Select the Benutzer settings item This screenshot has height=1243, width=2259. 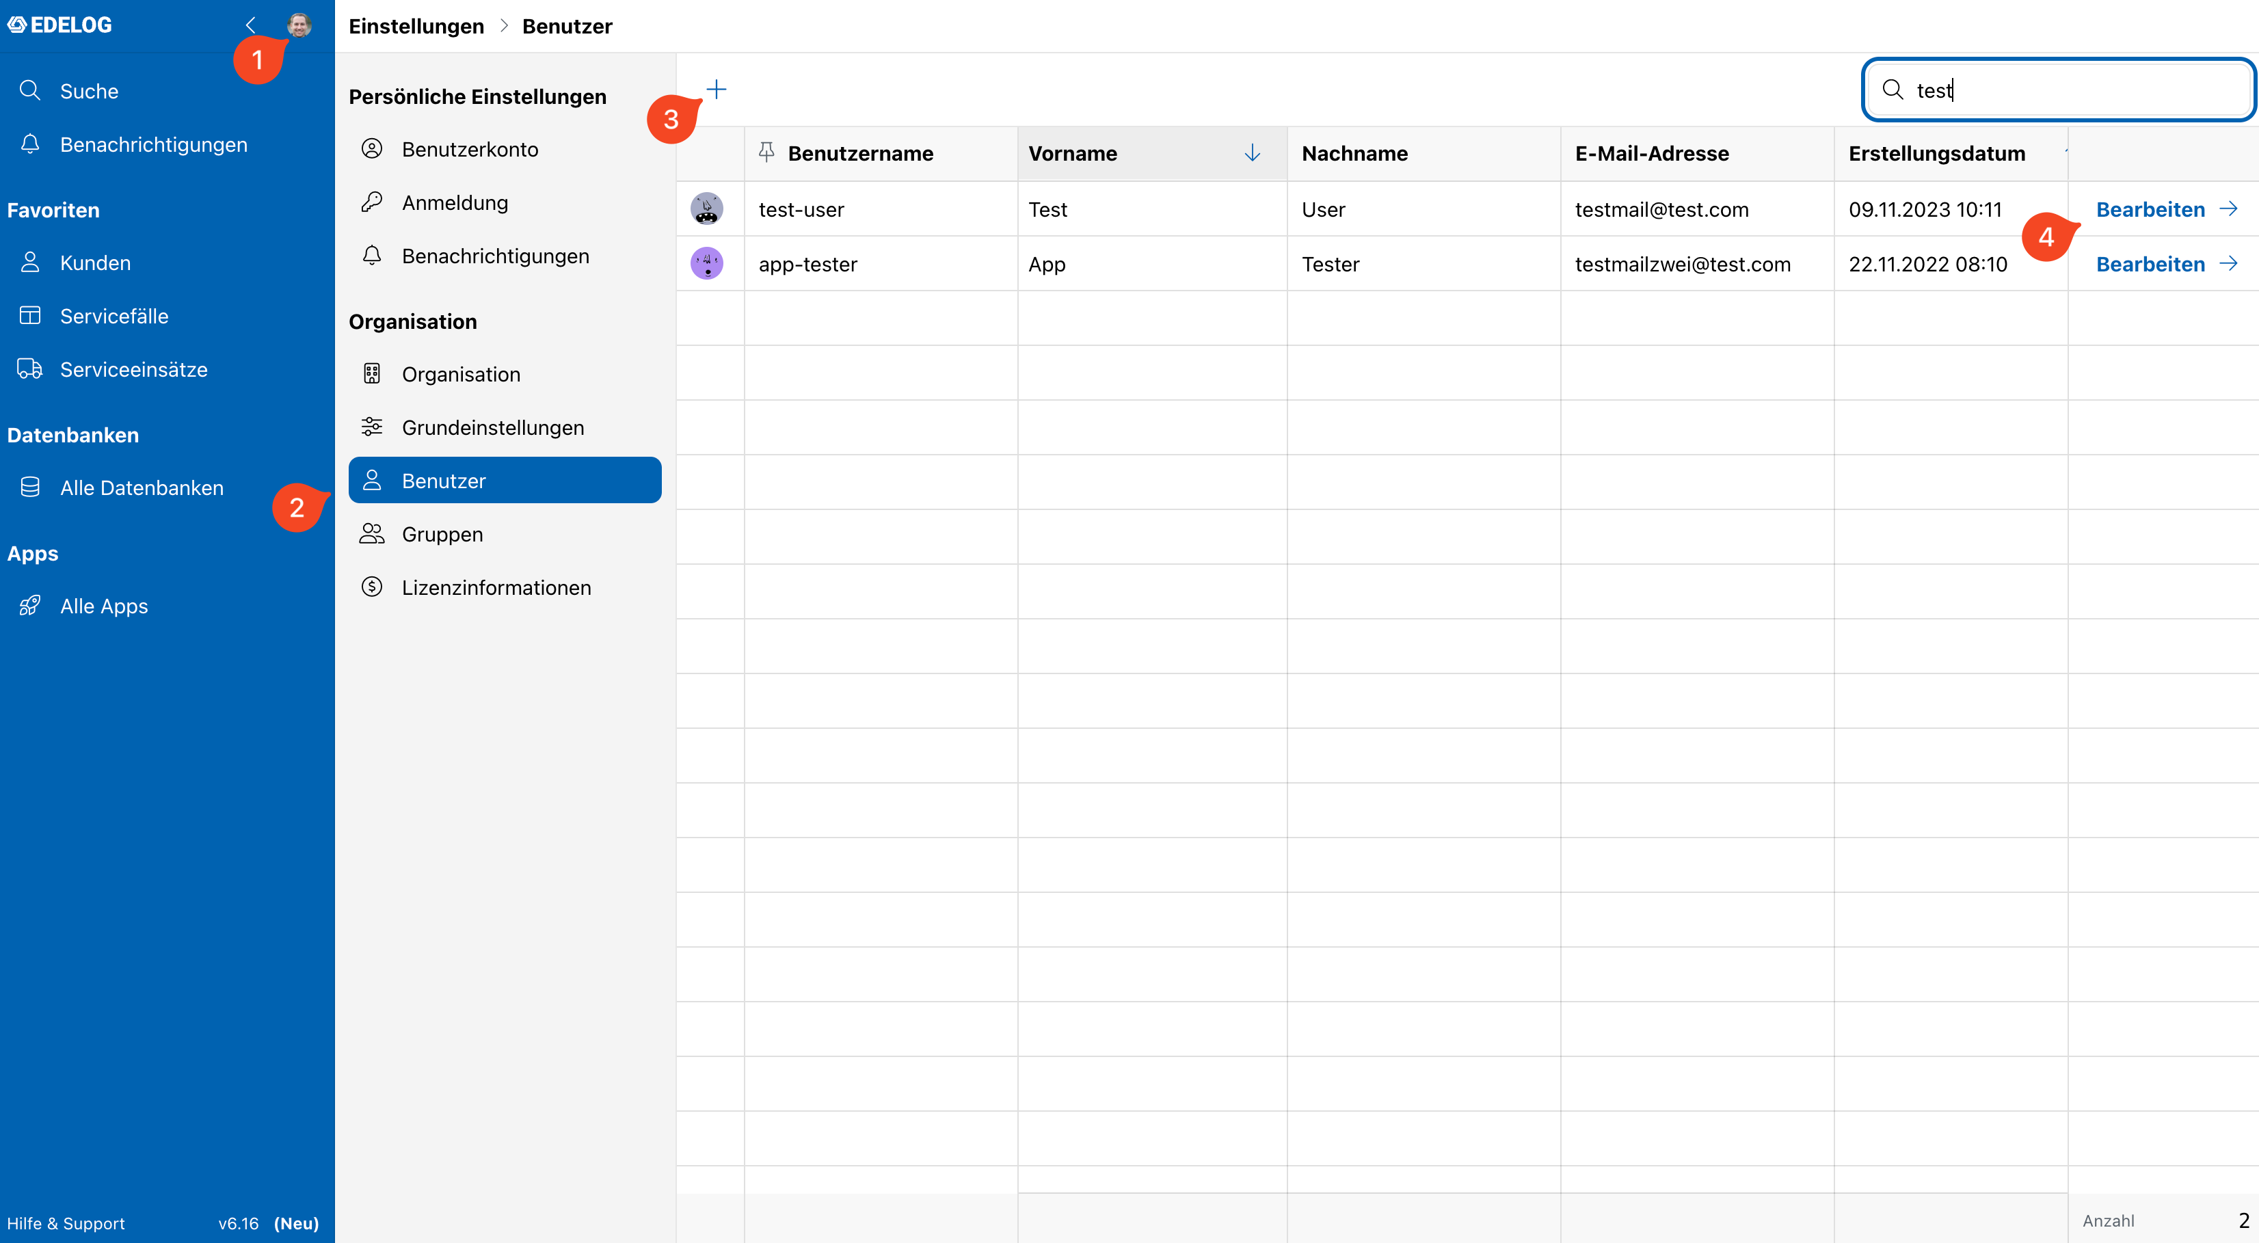[505, 481]
